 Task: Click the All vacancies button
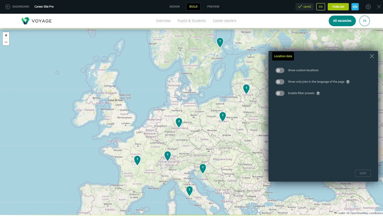[342, 21]
